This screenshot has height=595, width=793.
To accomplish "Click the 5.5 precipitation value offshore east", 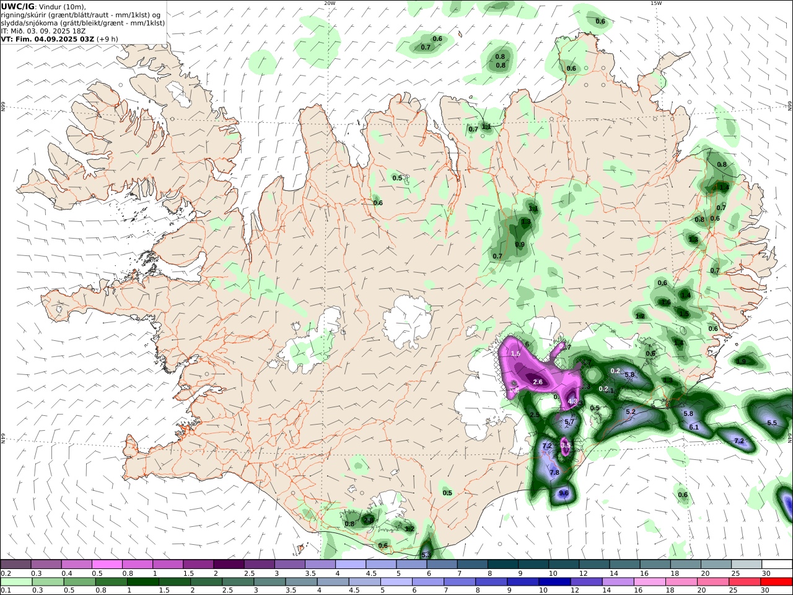I will click(x=772, y=423).
